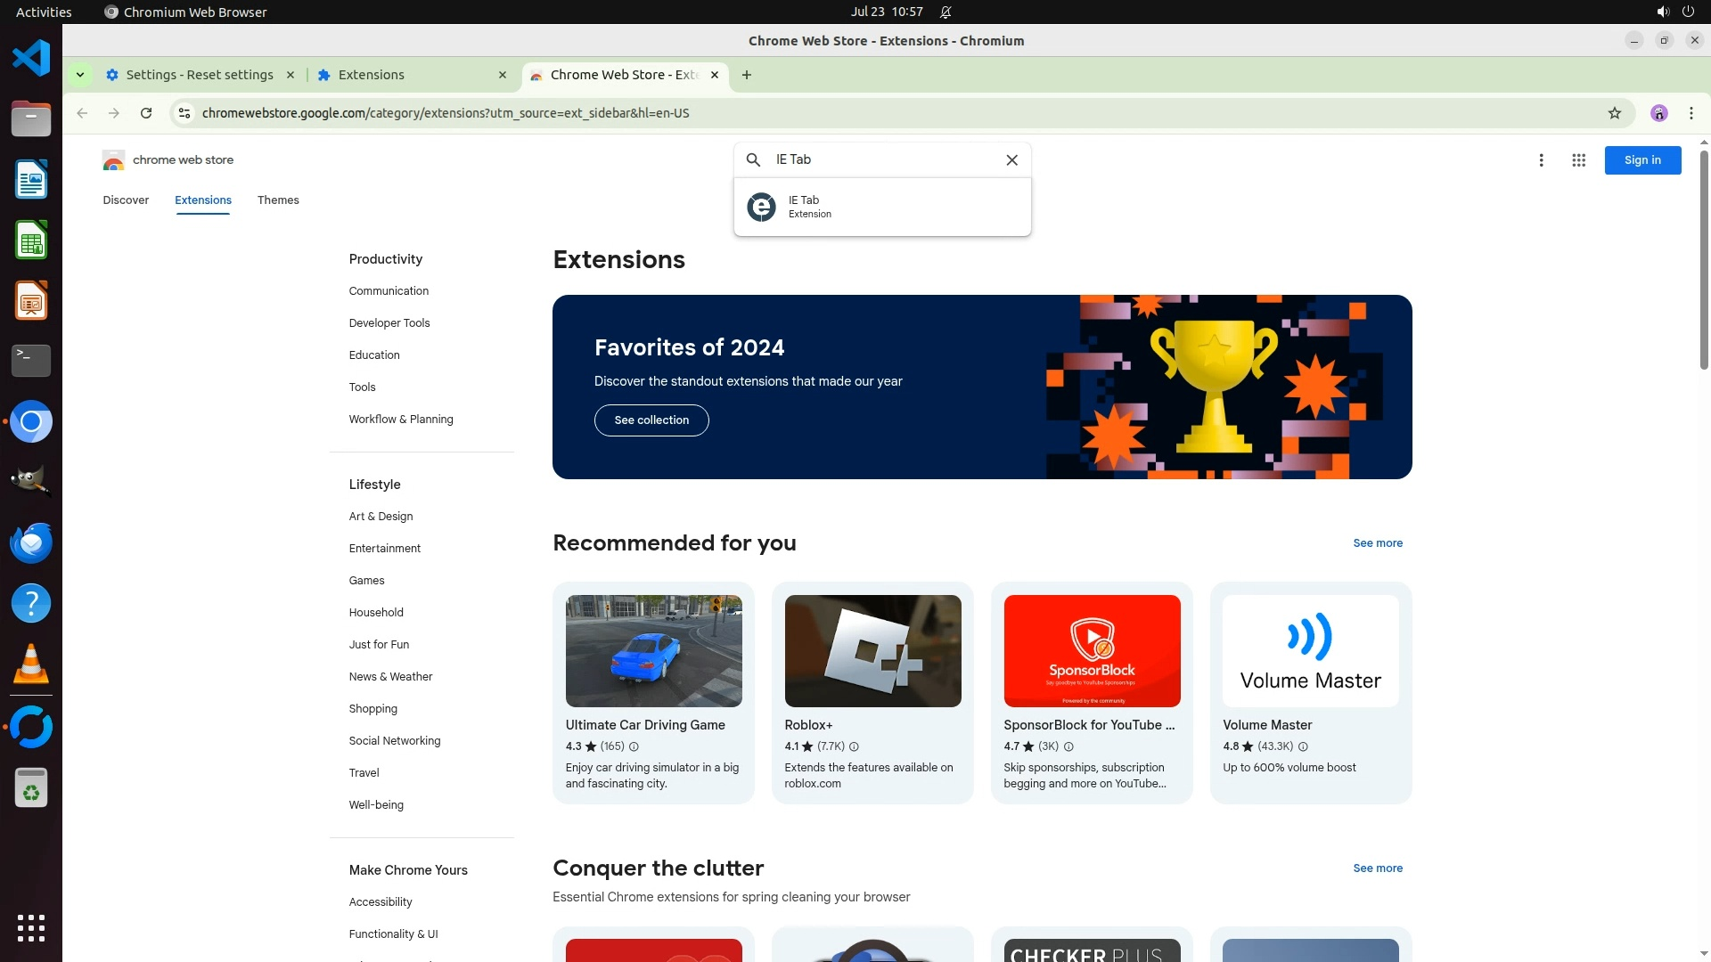The image size is (1711, 962).
Task: Open Chromium profile avatar
Action: [1658, 113]
